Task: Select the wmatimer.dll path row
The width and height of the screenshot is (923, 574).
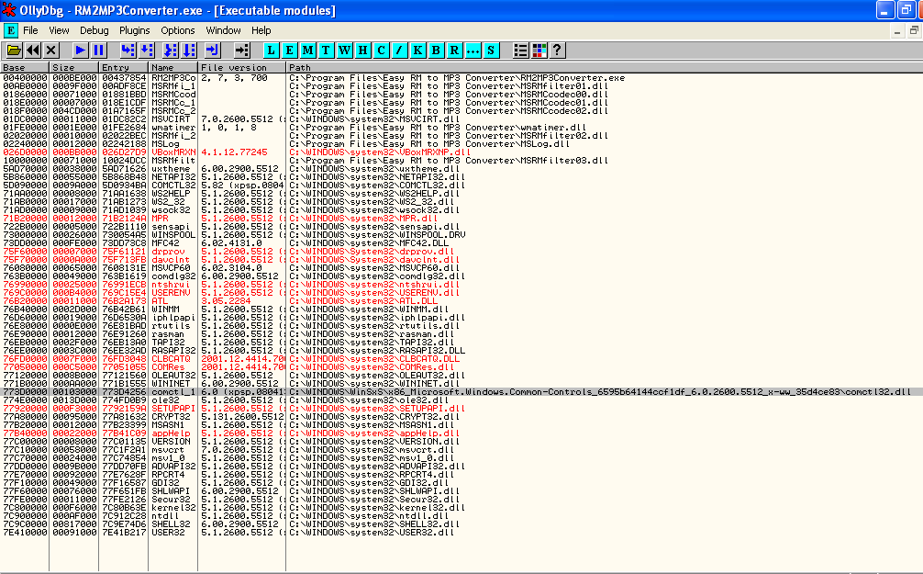Action: (438, 128)
